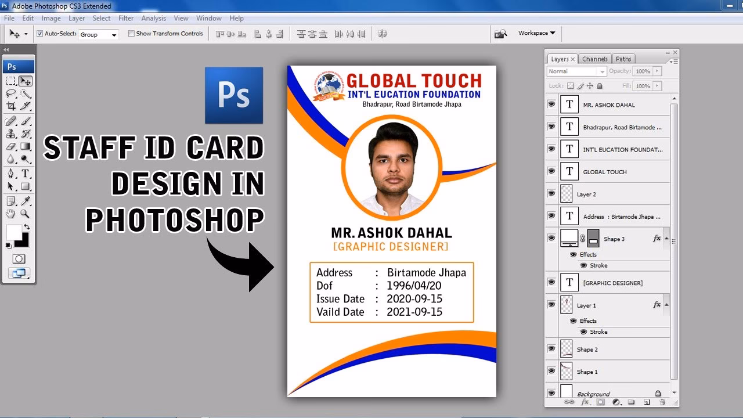Open the Filter menu
743x418 pixels.
click(126, 18)
